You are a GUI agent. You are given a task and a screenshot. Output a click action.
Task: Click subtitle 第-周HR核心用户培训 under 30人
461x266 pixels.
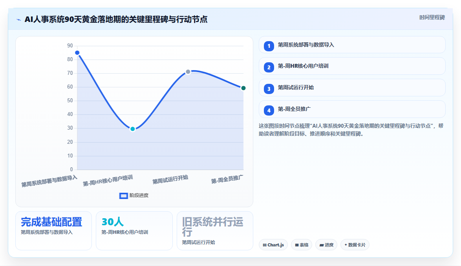[124, 232]
